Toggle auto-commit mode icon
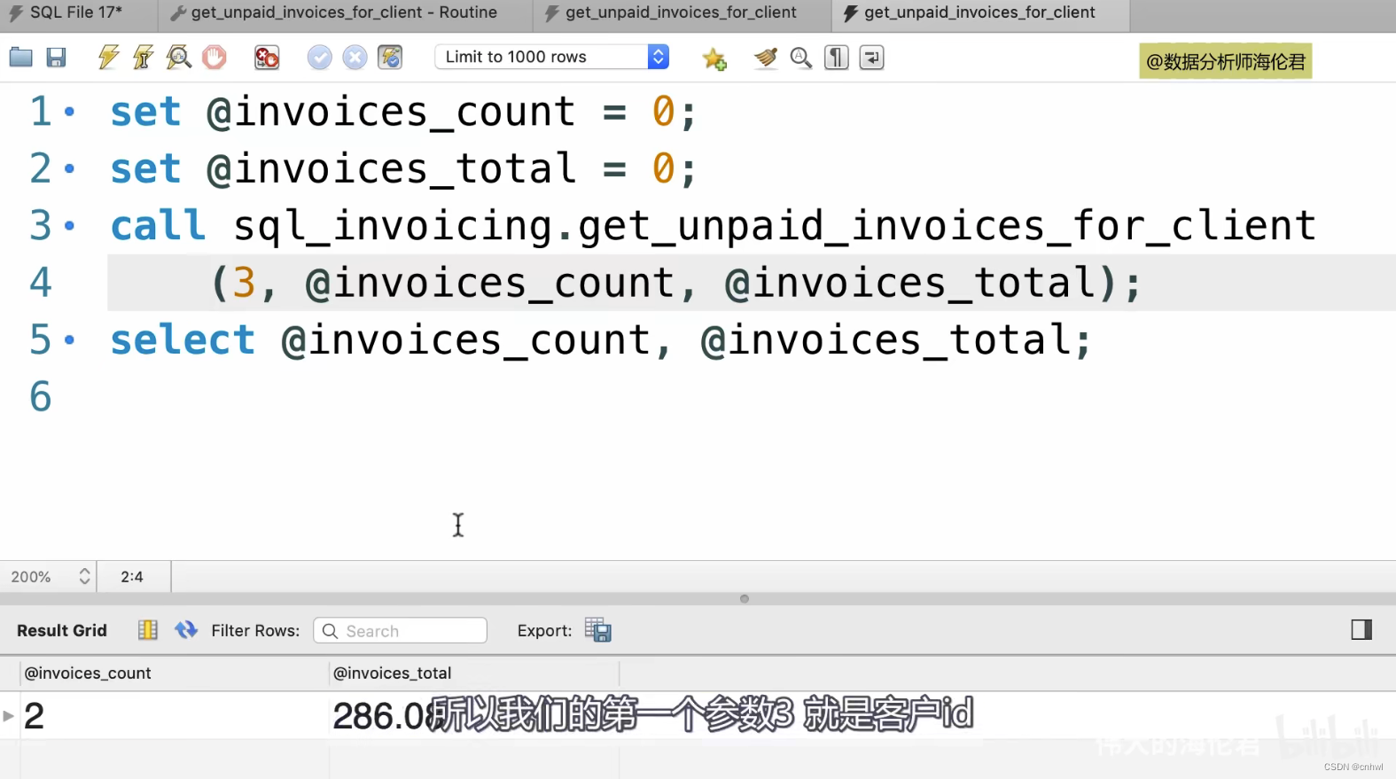This screenshot has width=1396, height=779. [x=390, y=58]
